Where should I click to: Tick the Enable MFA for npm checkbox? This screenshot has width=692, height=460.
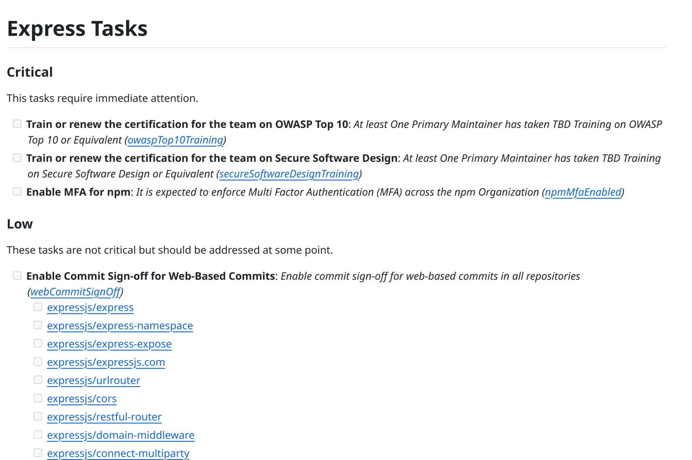[x=17, y=191]
